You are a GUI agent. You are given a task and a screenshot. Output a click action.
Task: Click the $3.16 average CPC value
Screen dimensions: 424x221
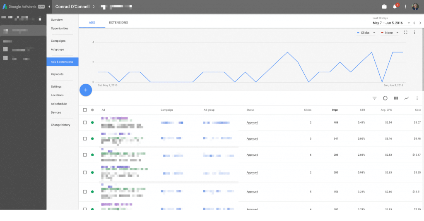coord(388,139)
